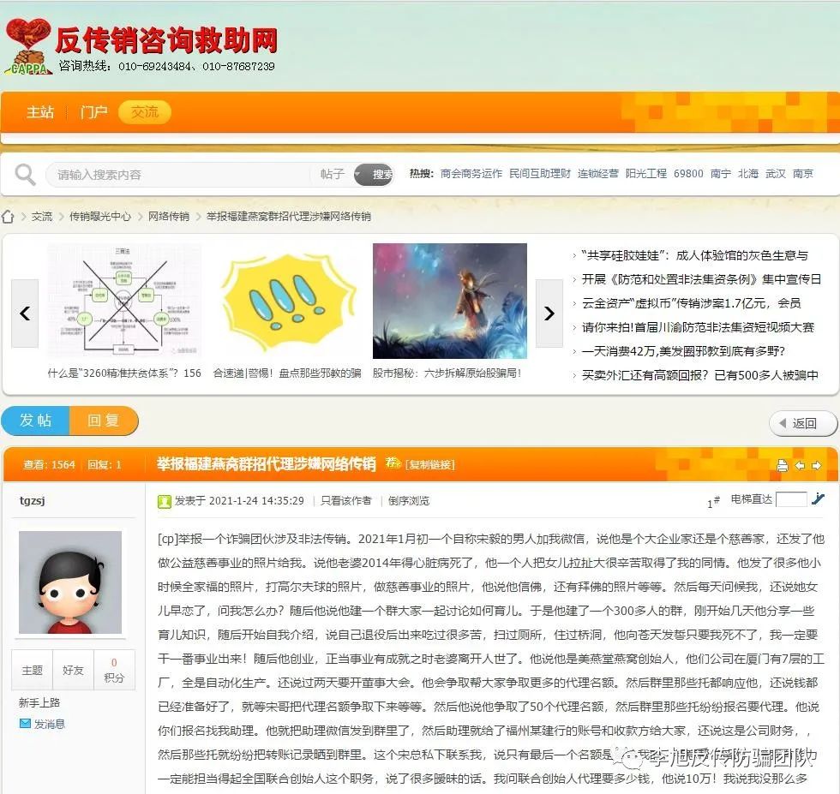
Task: Click the 发消息 envelope icon
Action: tap(25, 724)
